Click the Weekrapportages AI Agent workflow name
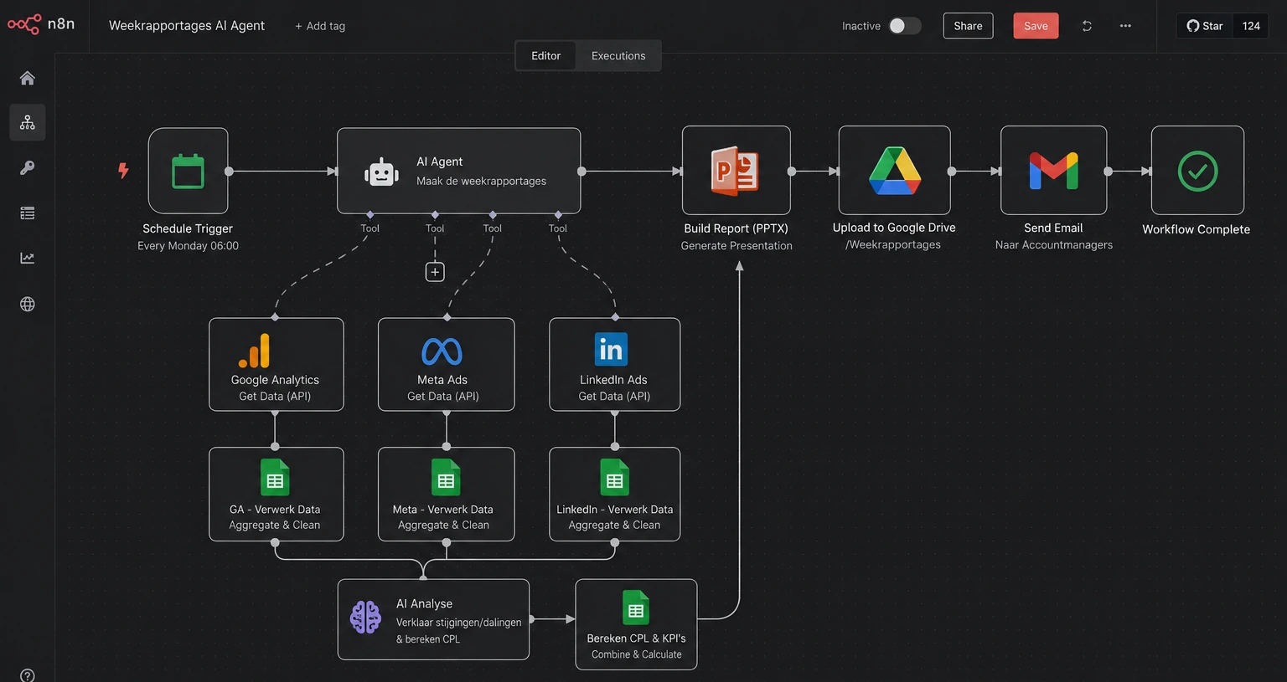The width and height of the screenshot is (1287, 682). pyautogui.click(x=187, y=25)
